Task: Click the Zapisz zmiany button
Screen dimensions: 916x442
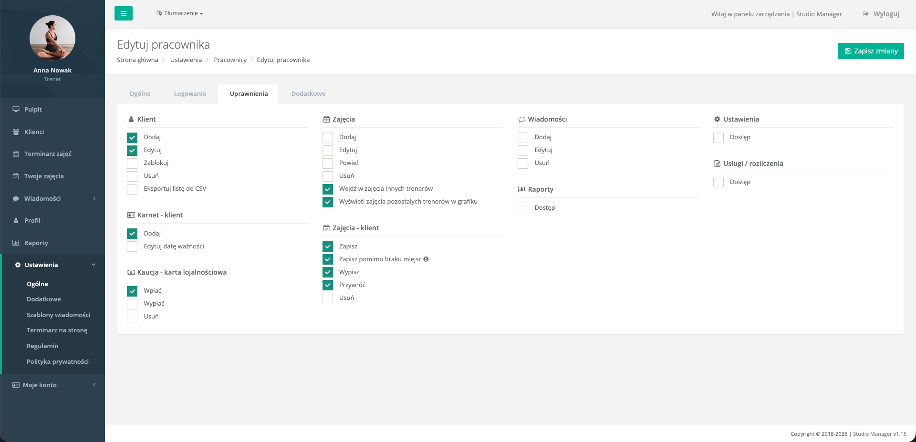Action: (x=871, y=51)
